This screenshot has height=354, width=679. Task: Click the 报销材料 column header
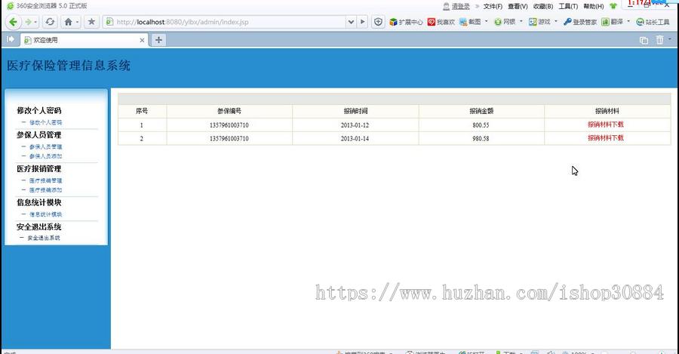coord(607,111)
